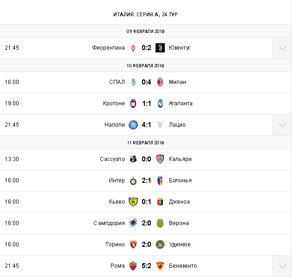The height and width of the screenshot is (277, 292).
Task: Click the Torino team name
Action: click(115, 245)
